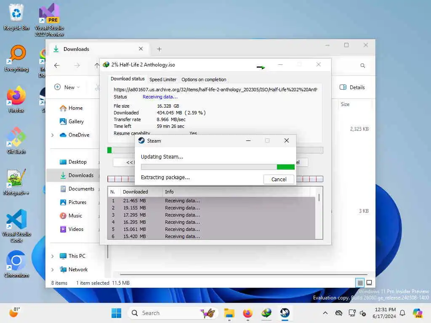Viewport: 431px width, 323px height.
Task: Click the File Explorer up arrow
Action: pyautogui.click(x=96, y=65)
